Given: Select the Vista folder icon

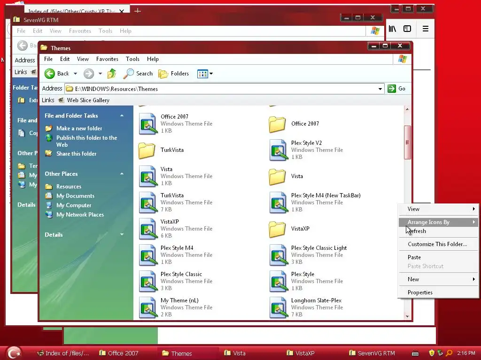Looking at the screenshot, I should point(277,176).
